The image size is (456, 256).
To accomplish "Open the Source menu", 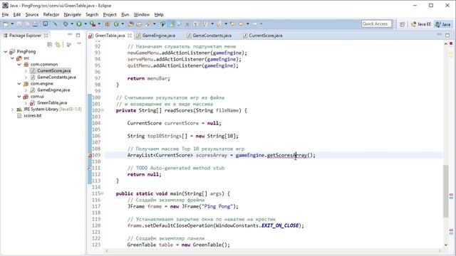I will coord(31,14).
